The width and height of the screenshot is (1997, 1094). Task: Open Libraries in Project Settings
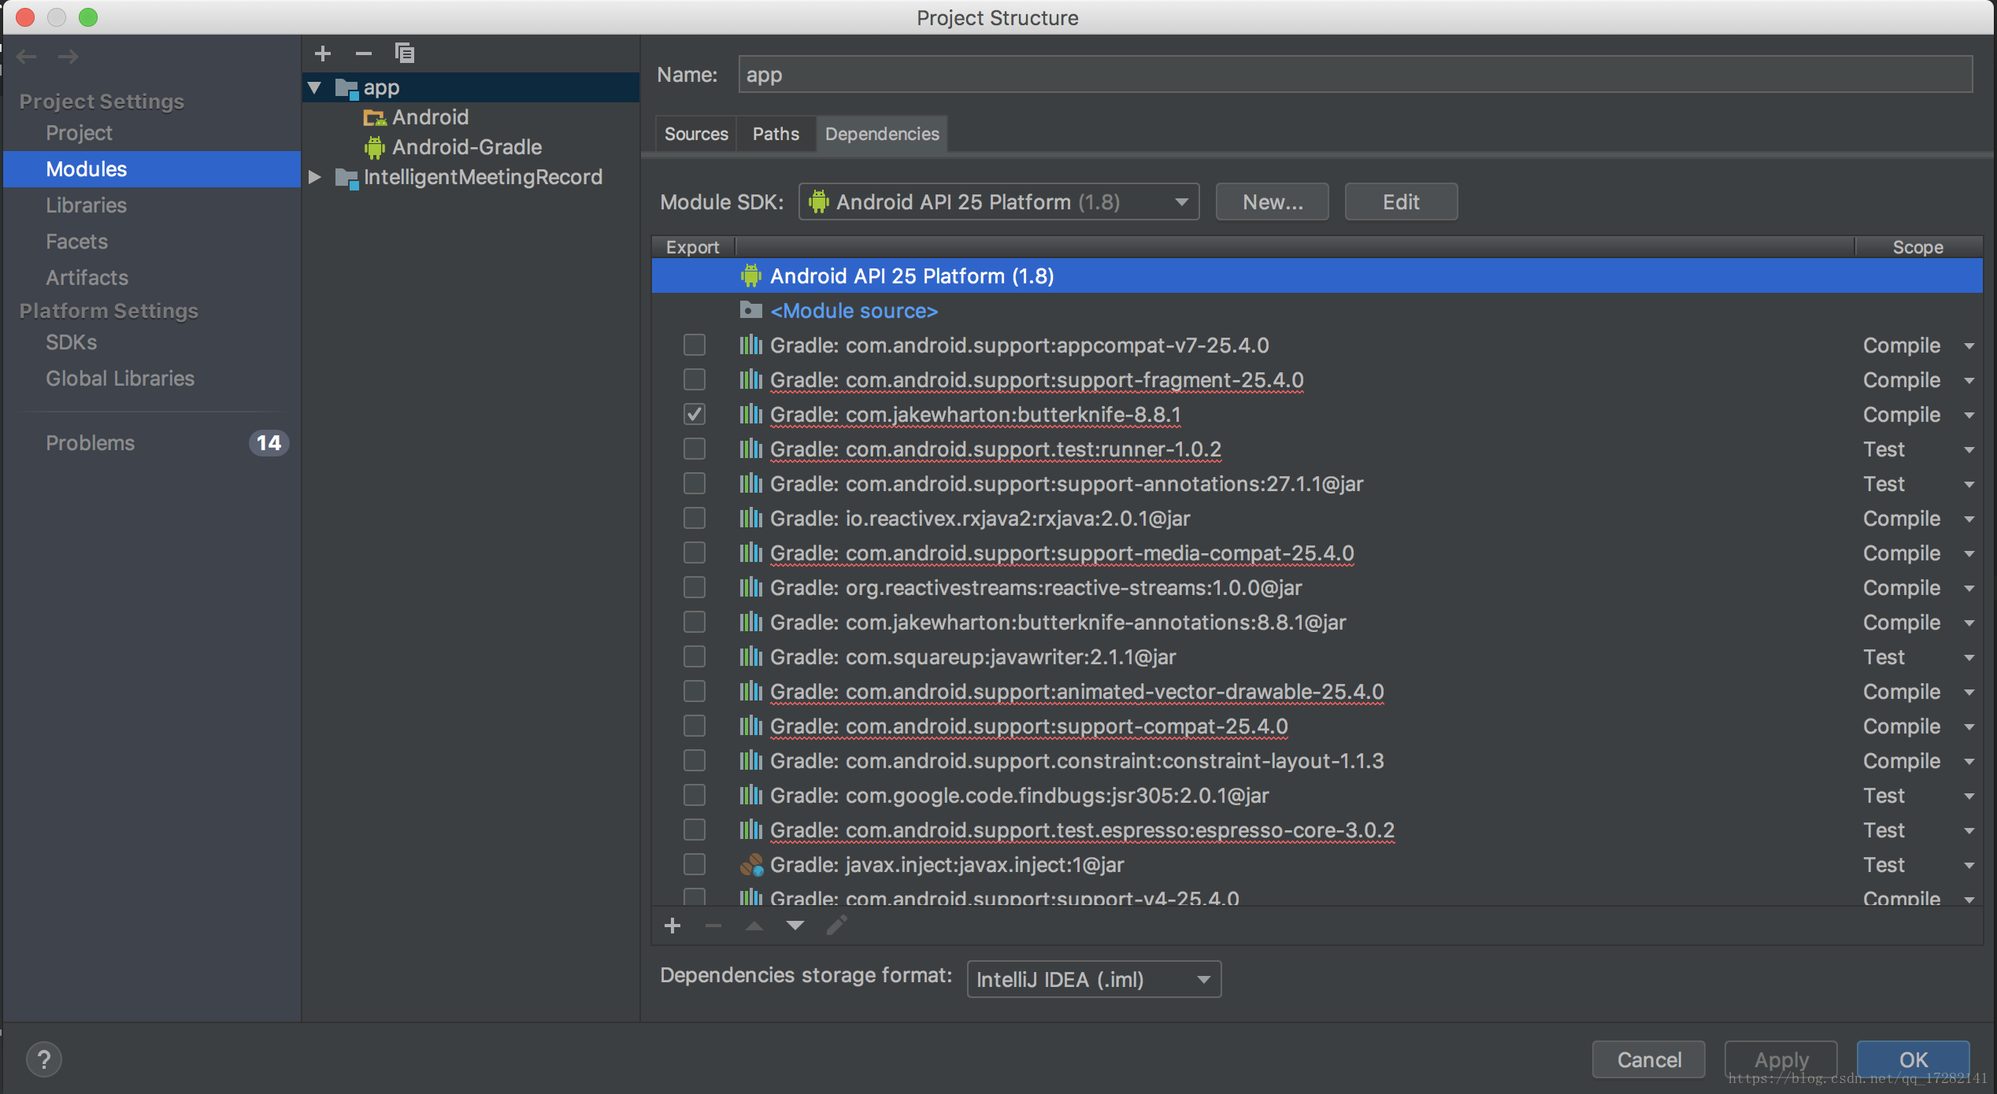86,205
